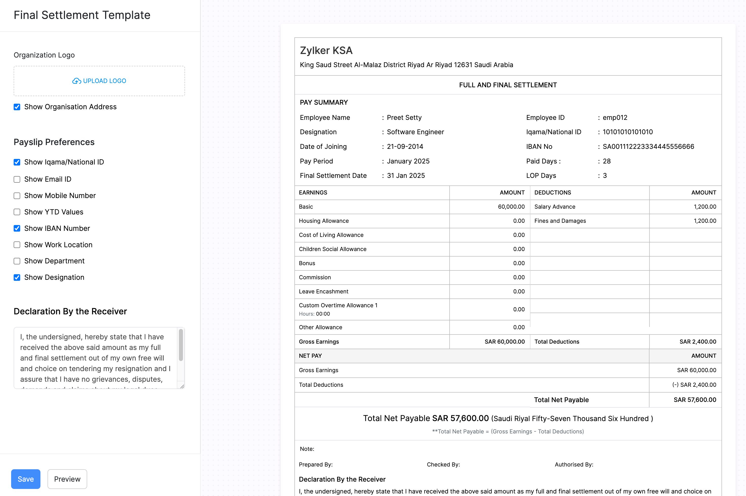Enable Show Work Location checkbox
This screenshot has width=746, height=496.
click(17, 244)
